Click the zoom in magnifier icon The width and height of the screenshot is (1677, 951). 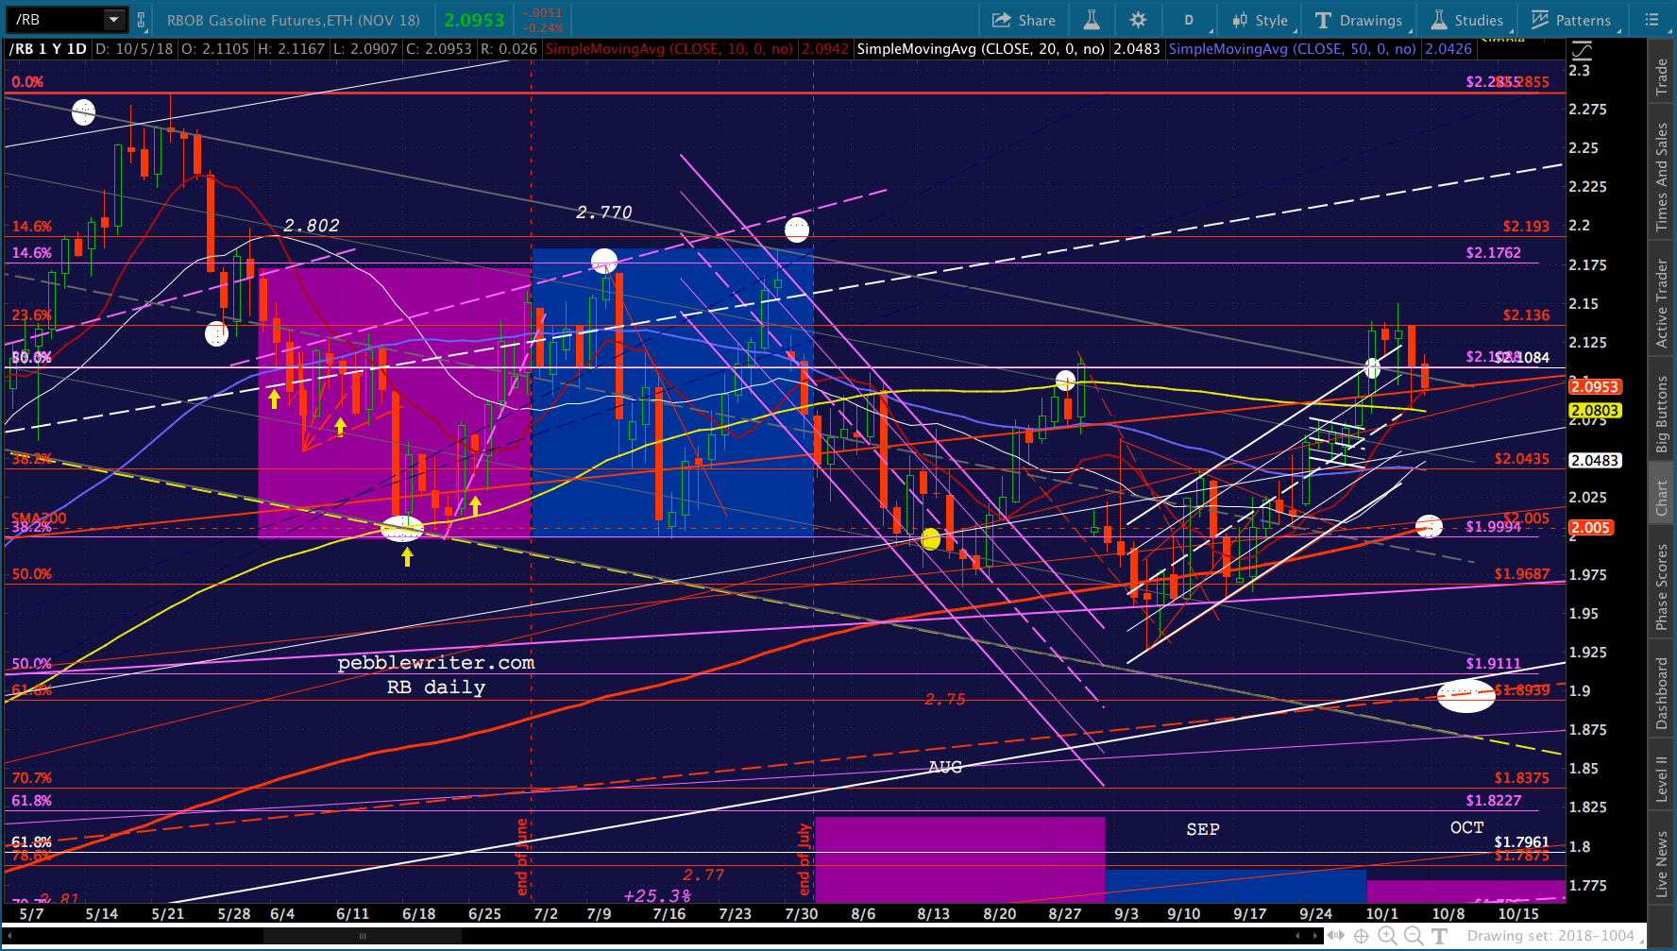pos(1387,936)
